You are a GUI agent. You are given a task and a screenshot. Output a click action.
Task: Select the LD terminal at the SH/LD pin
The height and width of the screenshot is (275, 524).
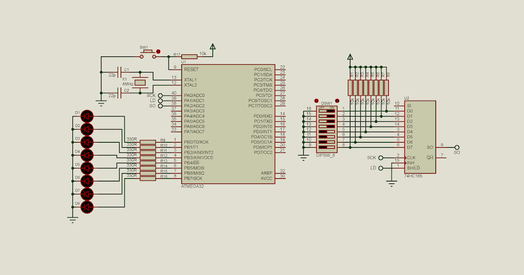click(381, 168)
